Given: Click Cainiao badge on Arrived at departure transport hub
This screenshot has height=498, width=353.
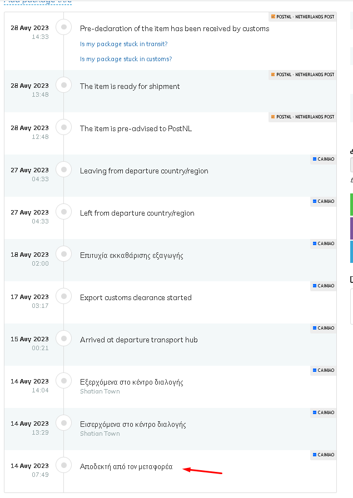Looking at the screenshot, I should coord(324,328).
